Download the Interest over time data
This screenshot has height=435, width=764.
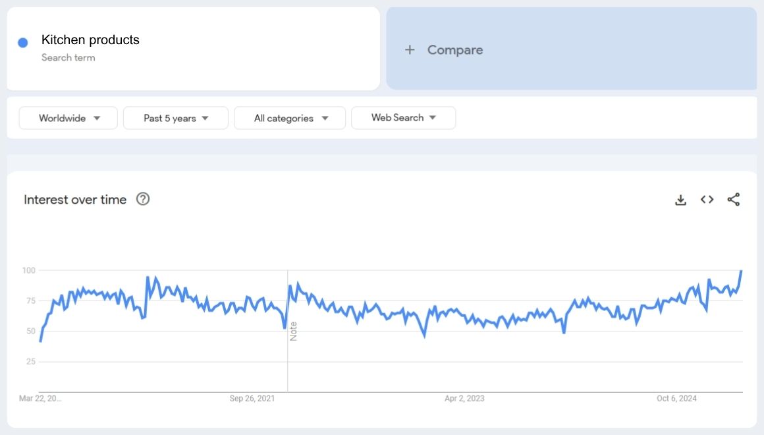tap(680, 200)
